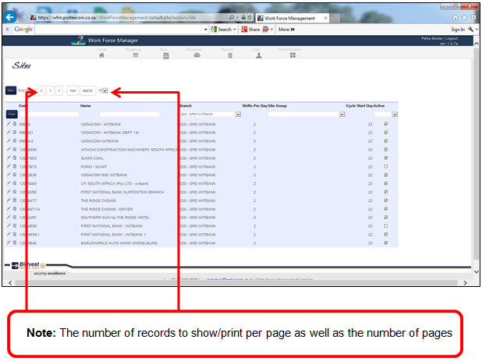Viewport: 482px width, 361px height.
Task: Open the Branch filter dropdown
Action: pyautogui.click(x=238, y=115)
